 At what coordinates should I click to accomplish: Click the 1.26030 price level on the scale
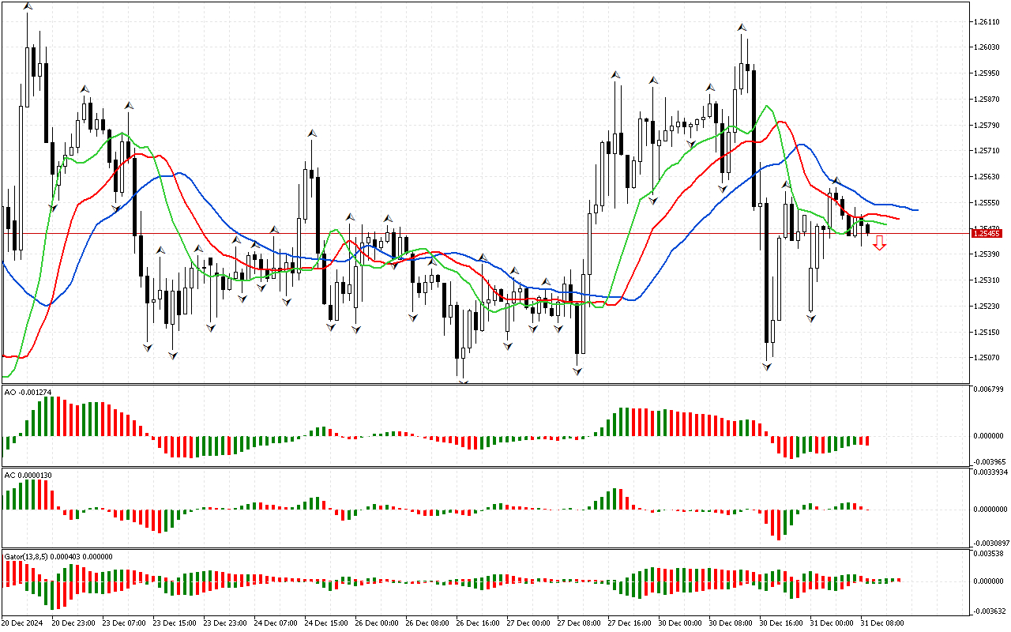(x=988, y=47)
